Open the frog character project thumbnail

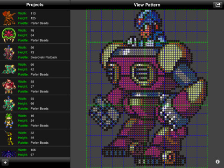pos(8,120)
